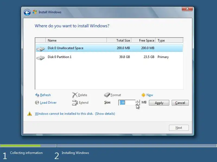This screenshot has height=162, width=217.
Task: Select the 'Disk 0 Unallocated Space' row name
Action: [65, 48]
